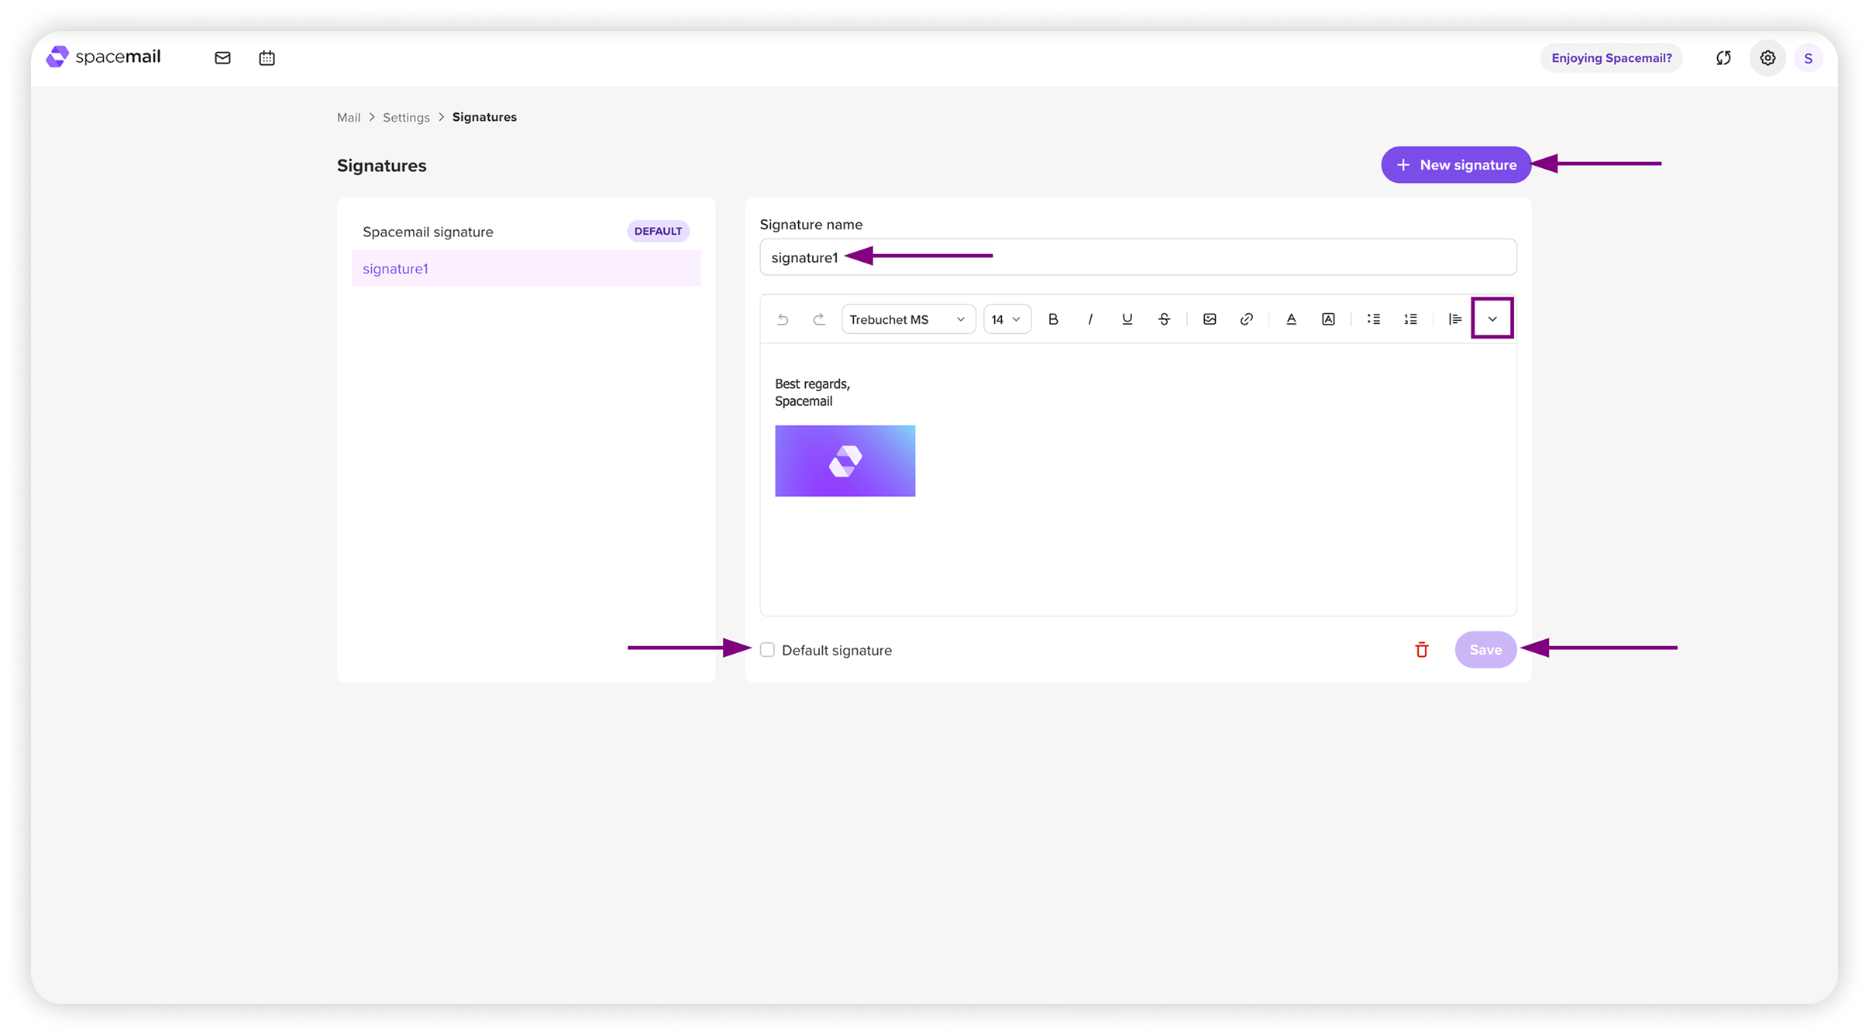Open calendar from top bar icon
The image size is (1869, 1035).
(267, 58)
